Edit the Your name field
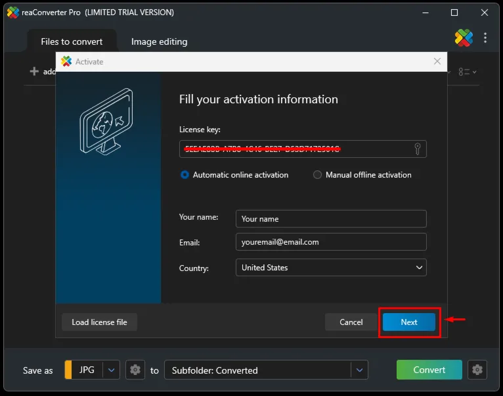This screenshot has width=503, height=396. (331, 219)
